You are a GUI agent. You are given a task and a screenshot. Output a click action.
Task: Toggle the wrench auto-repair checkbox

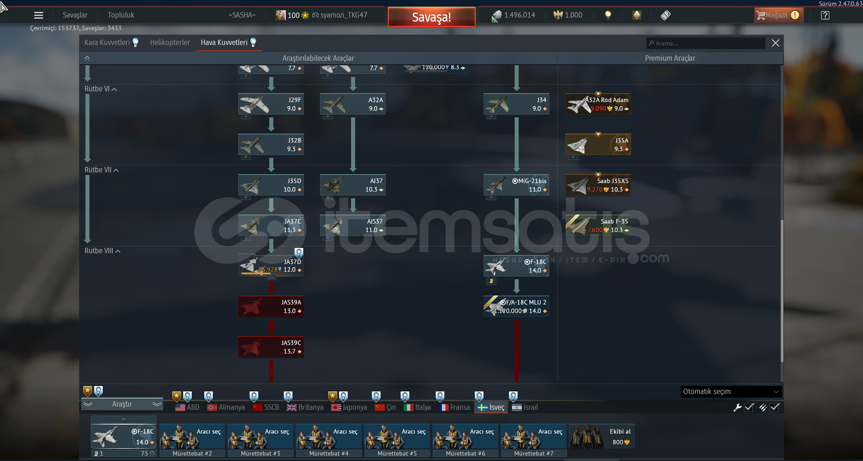[749, 407]
